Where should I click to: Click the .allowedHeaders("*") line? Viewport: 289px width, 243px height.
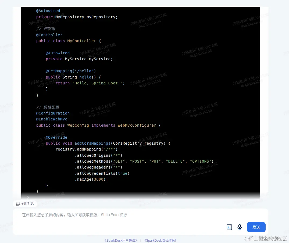(x=98, y=167)
